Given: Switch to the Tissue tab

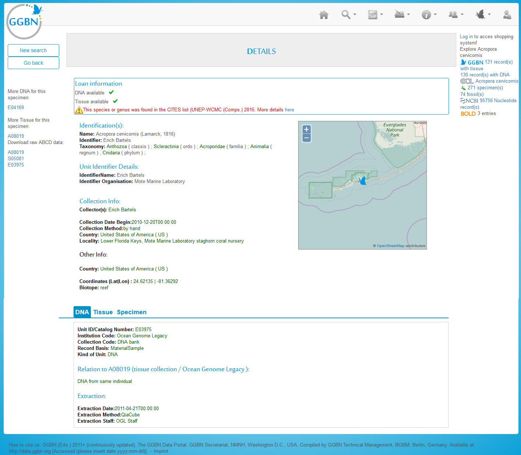Looking at the screenshot, I should tap(103, 312).
